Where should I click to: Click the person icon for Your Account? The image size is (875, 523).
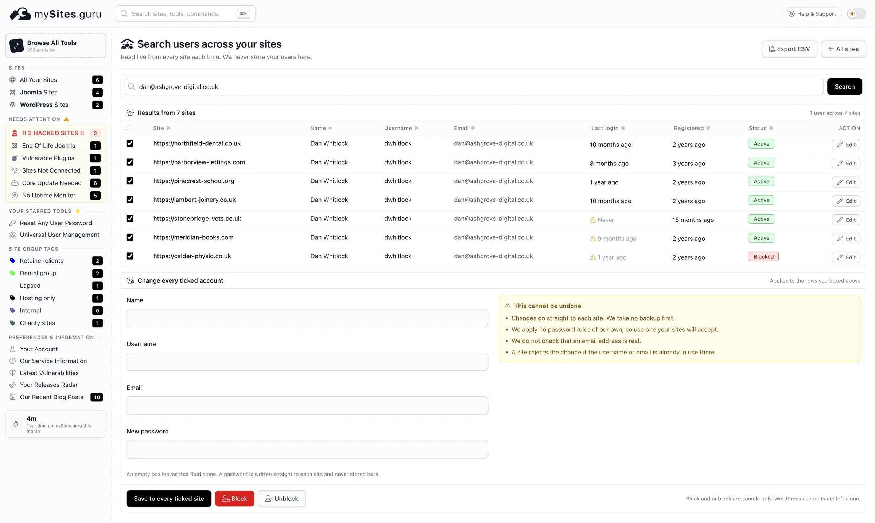coord(13,349)
